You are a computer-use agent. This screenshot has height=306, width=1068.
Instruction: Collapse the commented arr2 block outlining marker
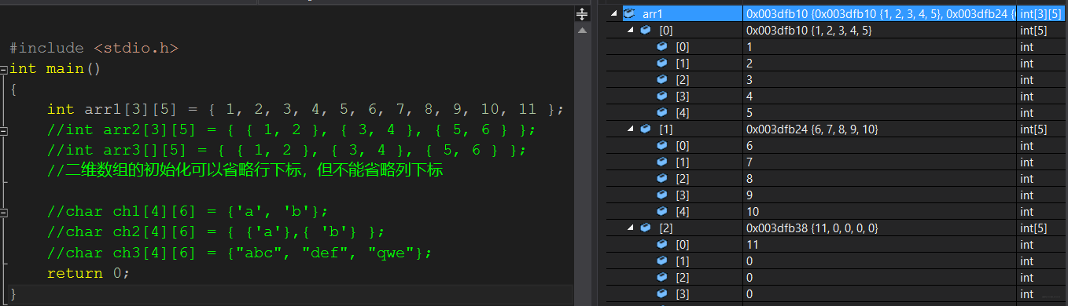(x=4, y=130)
